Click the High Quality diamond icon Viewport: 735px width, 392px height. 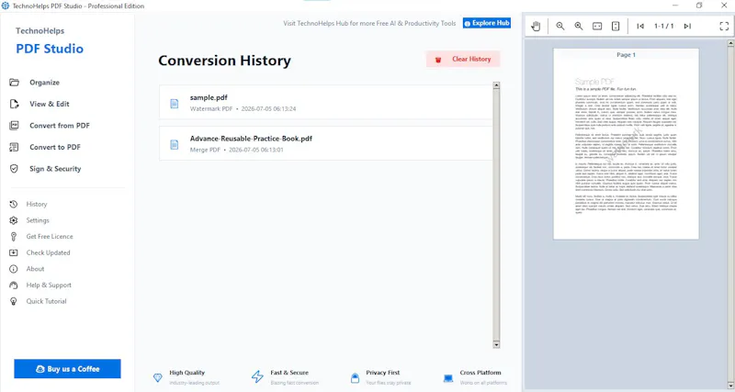click(158, 377)
